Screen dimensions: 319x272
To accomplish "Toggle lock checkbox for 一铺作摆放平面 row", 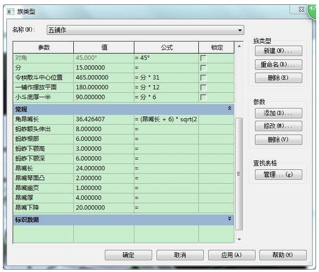I will (x=203, y=87).
